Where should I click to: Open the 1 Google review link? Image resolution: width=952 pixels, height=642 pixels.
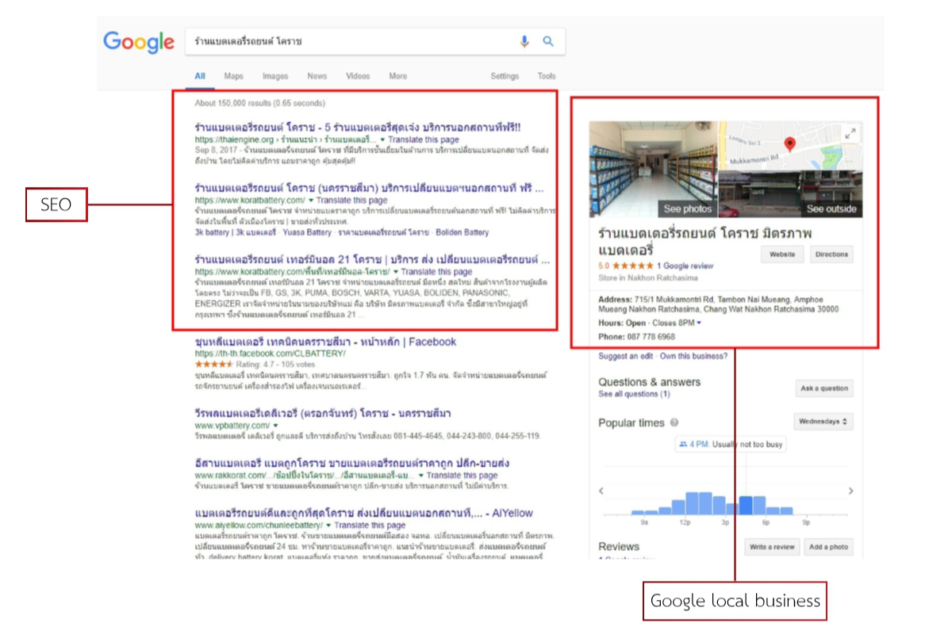685,266
